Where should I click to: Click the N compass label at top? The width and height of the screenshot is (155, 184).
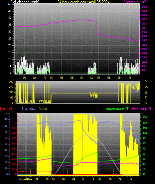click(x=146, y=81)
